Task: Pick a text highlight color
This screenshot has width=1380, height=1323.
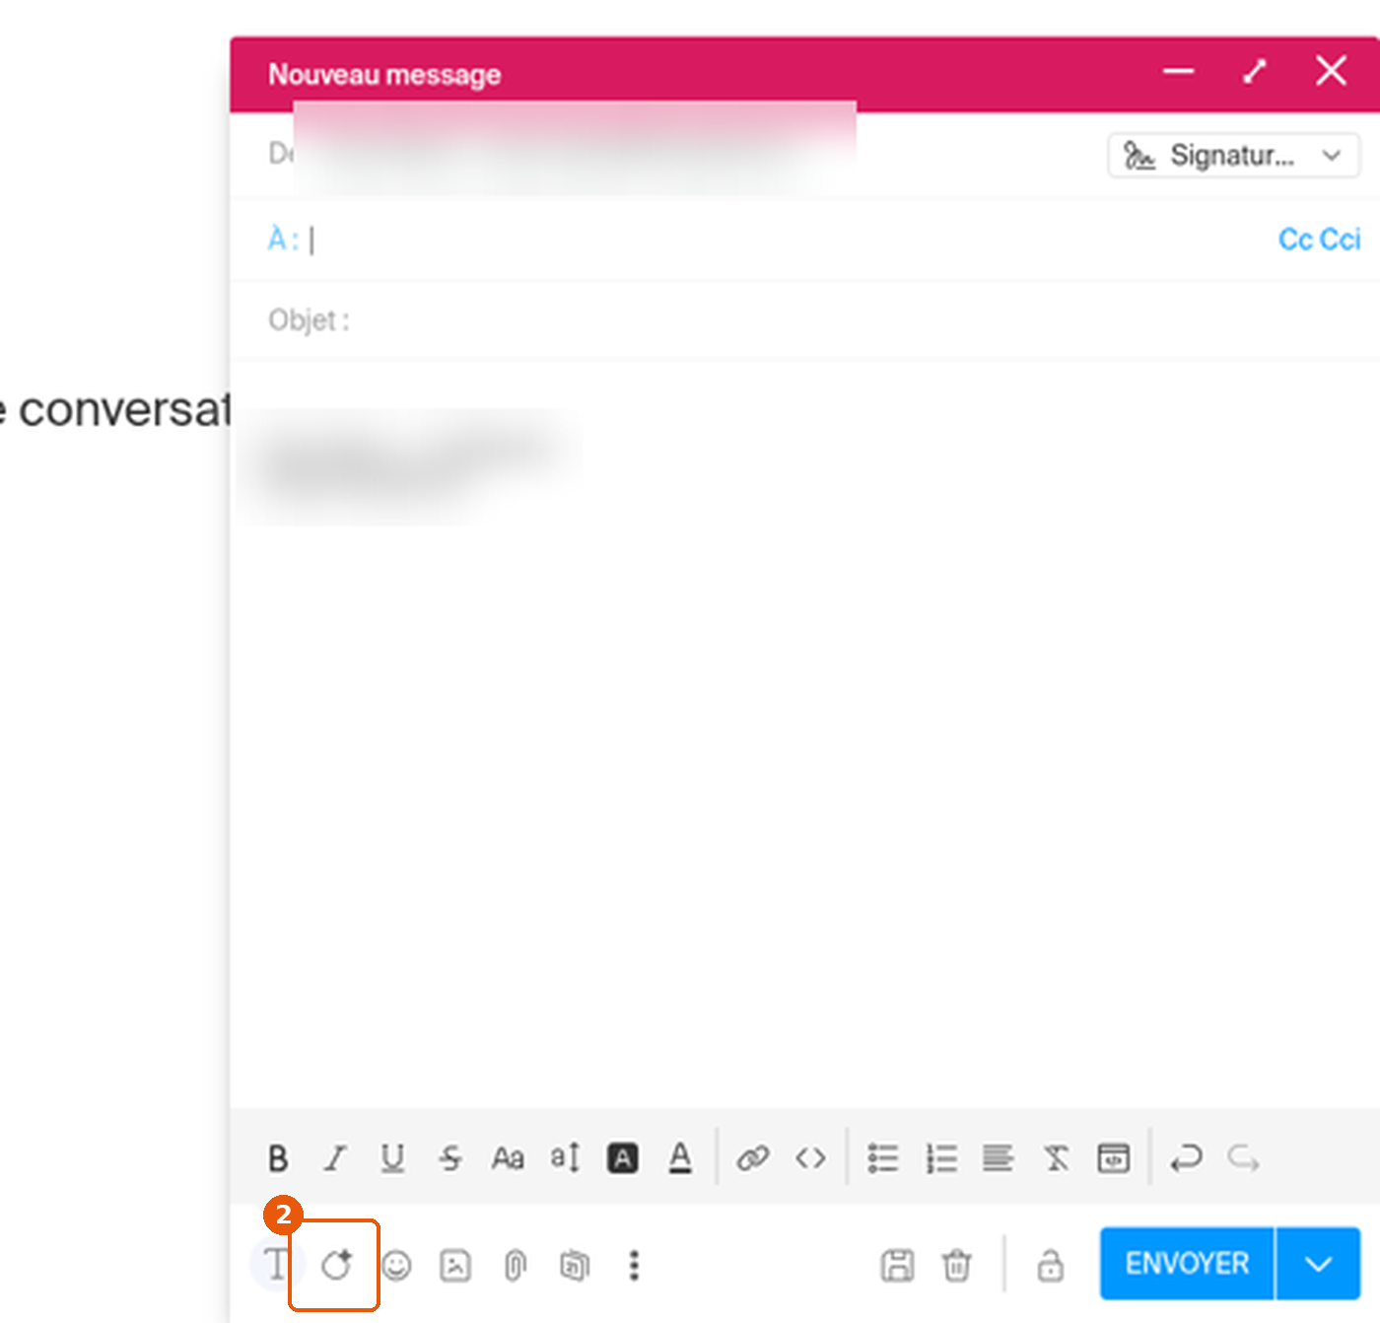Action: [x=623, y=1158]
